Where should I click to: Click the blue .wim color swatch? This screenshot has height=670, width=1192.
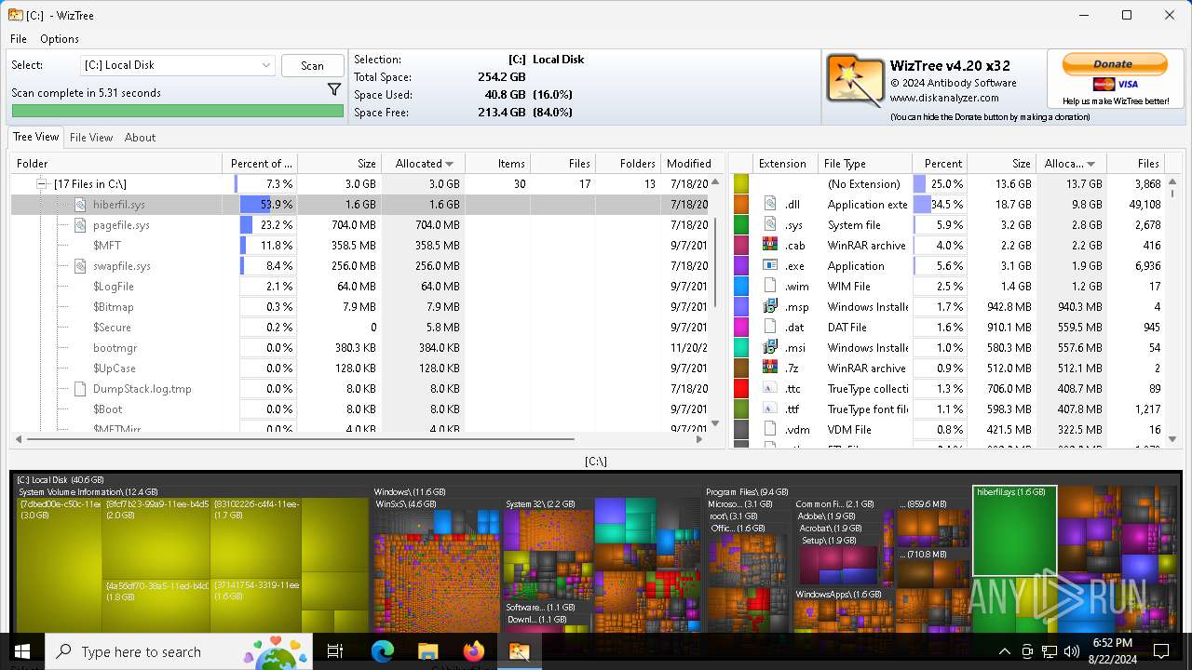741,287
